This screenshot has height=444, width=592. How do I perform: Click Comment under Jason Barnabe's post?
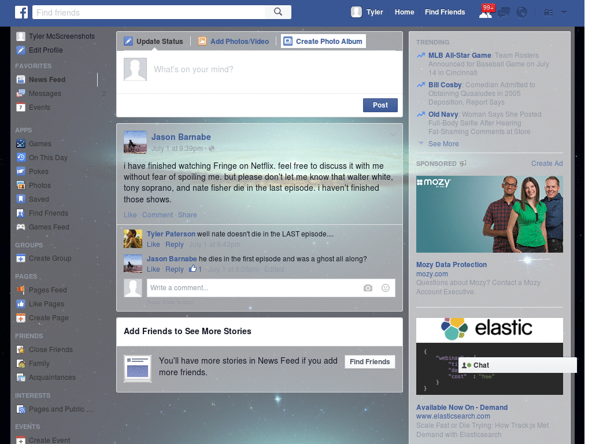157,215
